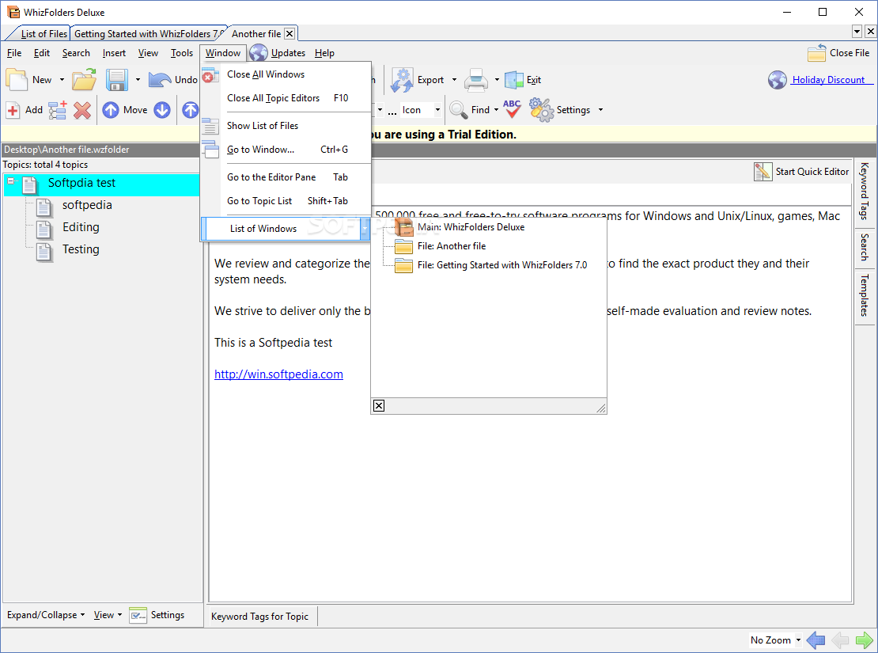Open the Save button dropdown arrow
The image size is (878, 653).
click(x=138, y=80)
